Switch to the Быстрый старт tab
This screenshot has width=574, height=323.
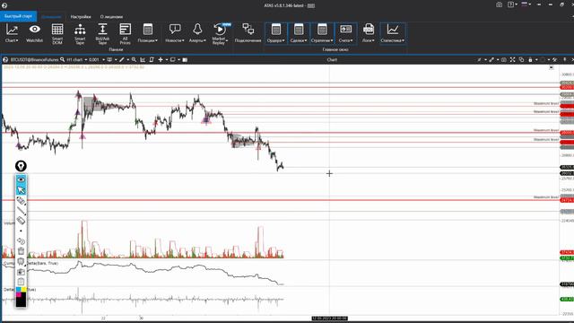coord(18,16)
